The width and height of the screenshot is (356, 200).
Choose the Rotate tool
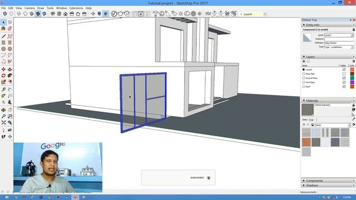point(3,76)
